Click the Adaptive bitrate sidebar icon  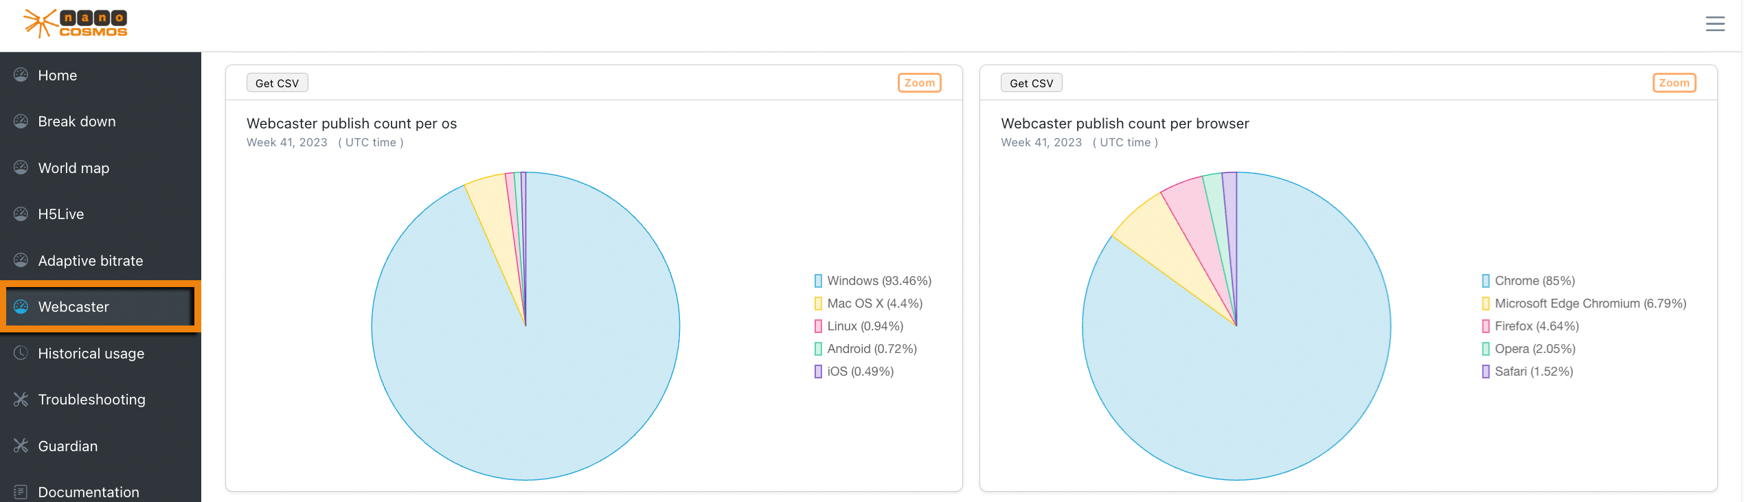pos(21,260)
